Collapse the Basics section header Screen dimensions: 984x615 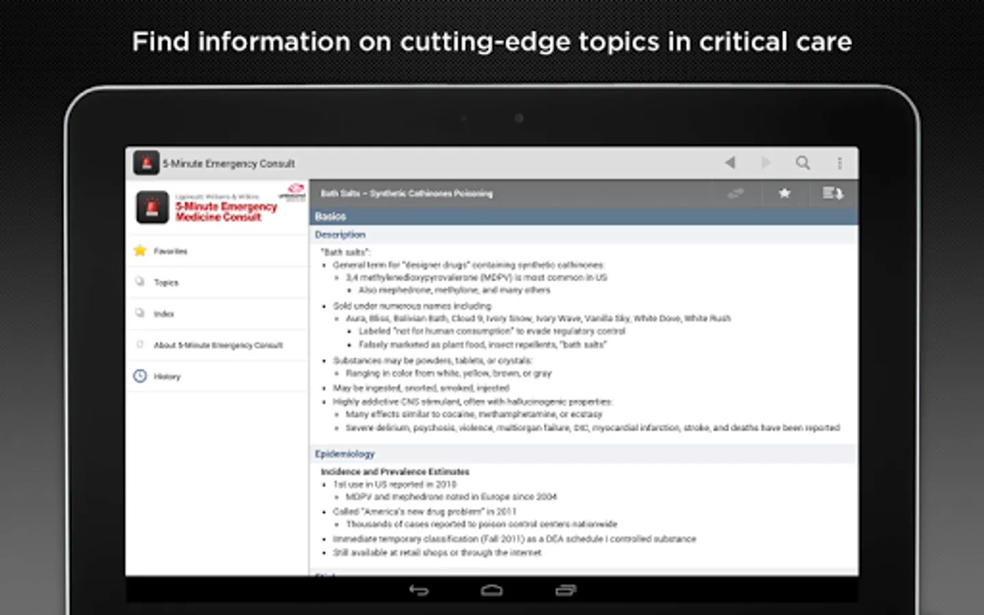(584, 216)
